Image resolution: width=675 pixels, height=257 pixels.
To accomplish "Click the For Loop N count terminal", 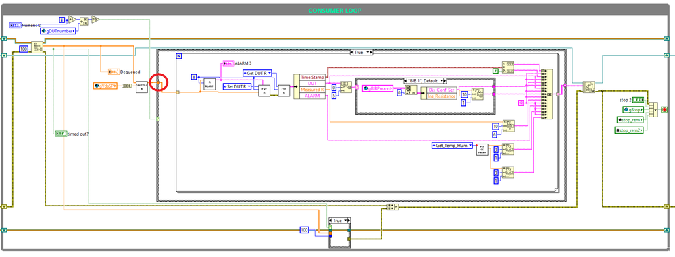I will (178, 56).
